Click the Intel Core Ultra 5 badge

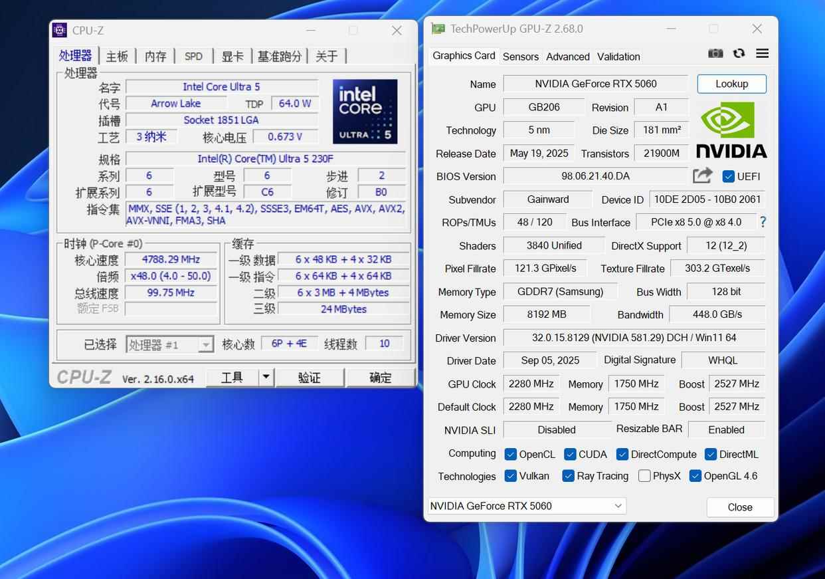coord(365,111)
